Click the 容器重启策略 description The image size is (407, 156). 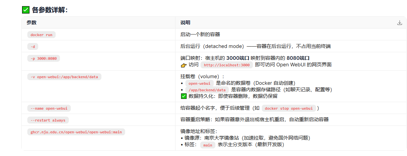pyautogui.click(x=255, y=120)
